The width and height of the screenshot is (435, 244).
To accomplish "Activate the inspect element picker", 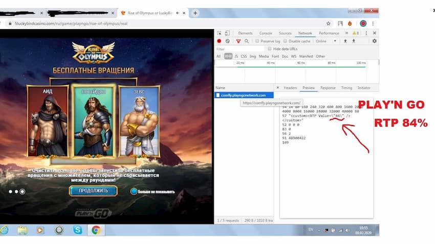I will point(219,33).
